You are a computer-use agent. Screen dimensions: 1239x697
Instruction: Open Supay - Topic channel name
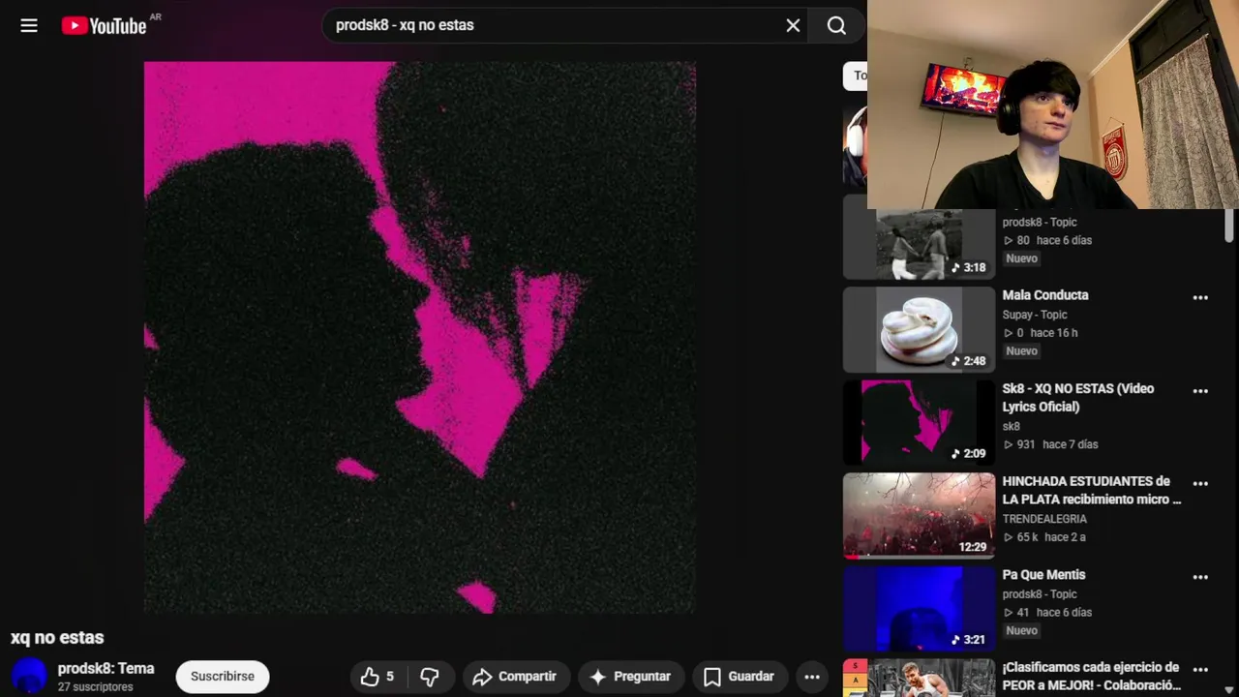(1035, 315)
